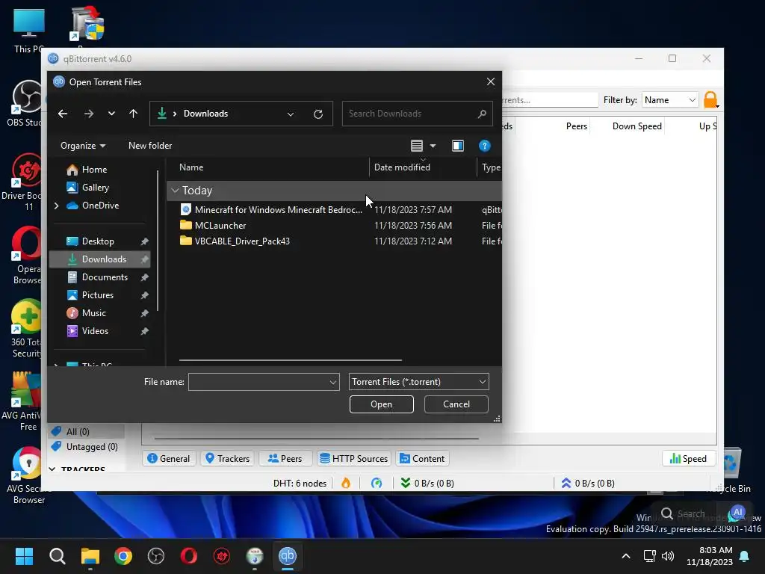Launch File Explorer from the taskbar
This screenshot has height=574, width=765.
pos(90,556)
